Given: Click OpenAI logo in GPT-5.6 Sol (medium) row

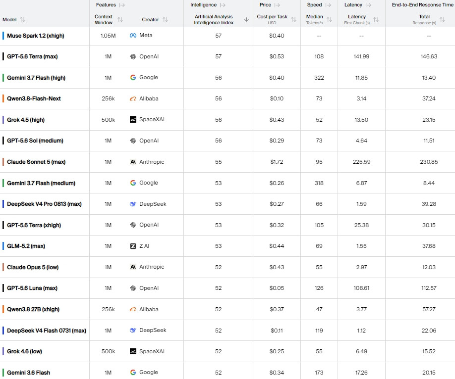Looking at the screenshot, I should [133, 141].
